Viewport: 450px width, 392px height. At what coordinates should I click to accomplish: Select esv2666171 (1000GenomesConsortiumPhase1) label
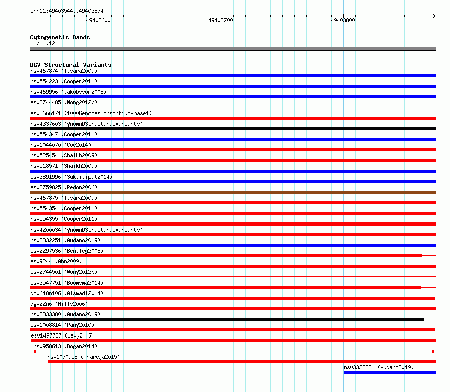(91, 113)
